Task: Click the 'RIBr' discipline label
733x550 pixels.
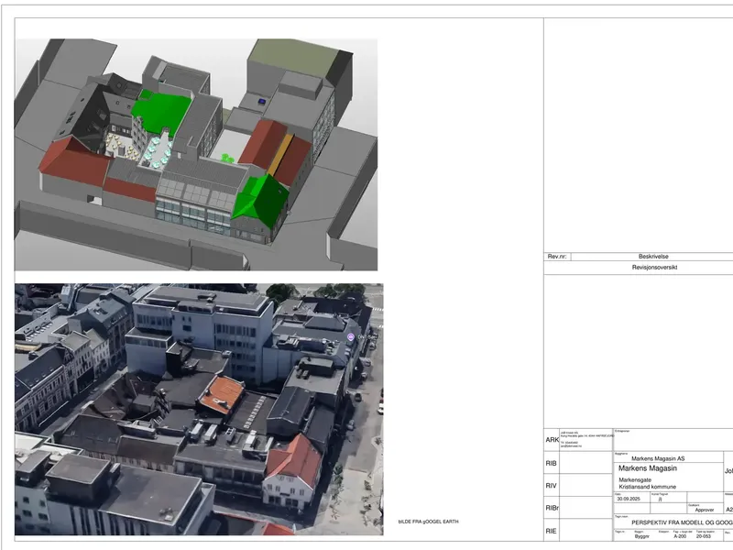Action: pyautogui.click(x=552, y=508)
